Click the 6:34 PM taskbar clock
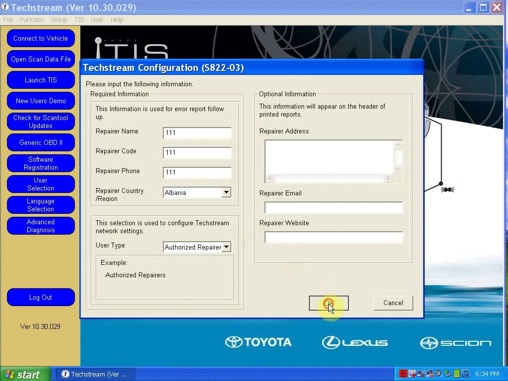 487,374
